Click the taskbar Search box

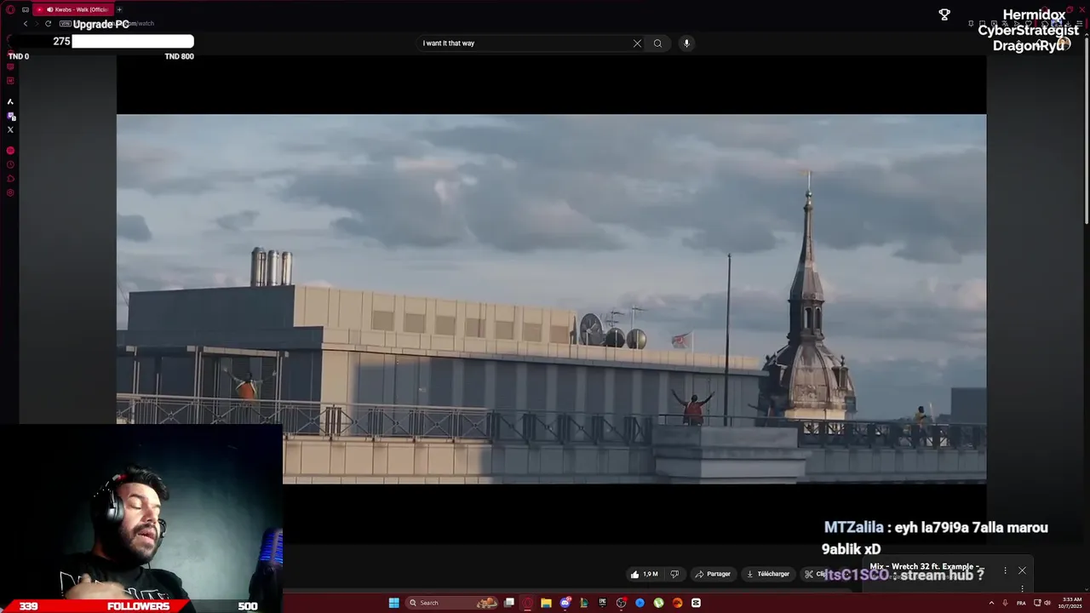[451, 603]
